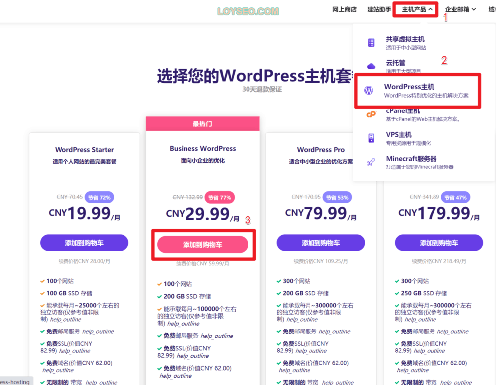Click help icon beside Starter 免费域名
The width and height of the screenshot is (496, 385).
[x=58, y=370]
